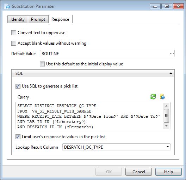Click the Substitution Parameter title bar icon
Screen dimensions: 186x180
[x=7, y=6]
